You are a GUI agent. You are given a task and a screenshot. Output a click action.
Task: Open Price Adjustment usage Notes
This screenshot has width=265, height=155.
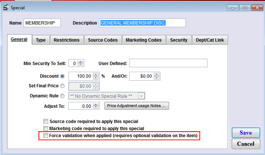pyautogui.click(x=137, y=106)
